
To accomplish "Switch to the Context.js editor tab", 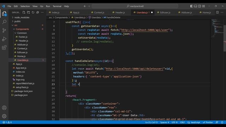I will click(x=99, y=13).
